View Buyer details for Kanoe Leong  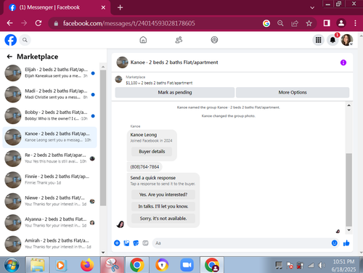tap(152, 152)
